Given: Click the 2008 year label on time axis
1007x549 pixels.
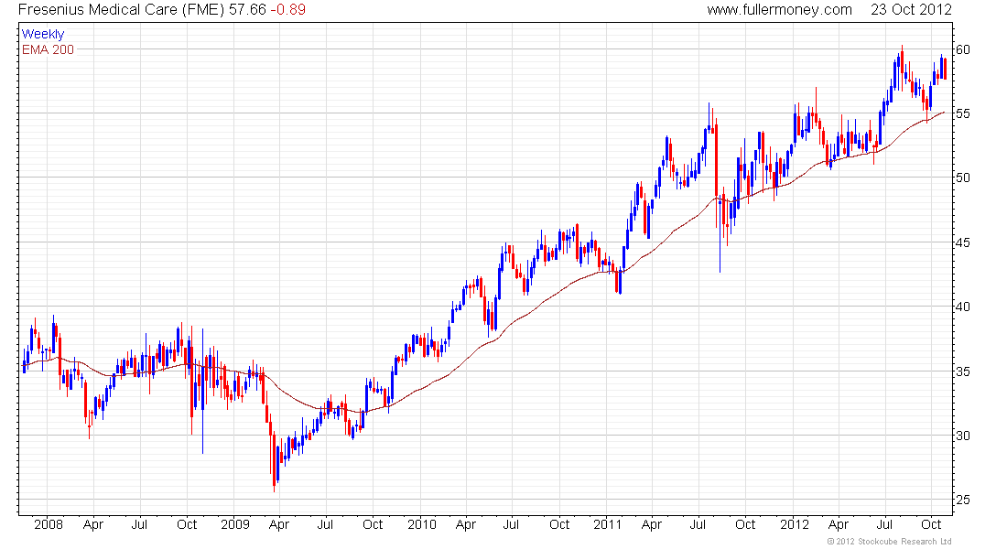Looking at the screenshot, I should (49, 524).
